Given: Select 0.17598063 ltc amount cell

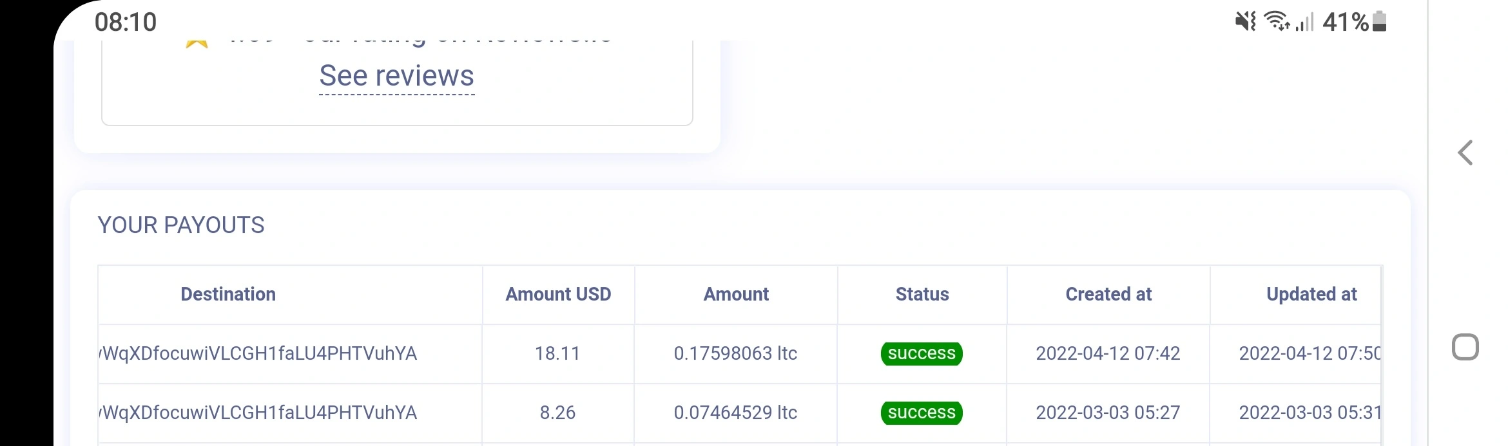Looking at the screenshot, I should (x=735, y=353).
